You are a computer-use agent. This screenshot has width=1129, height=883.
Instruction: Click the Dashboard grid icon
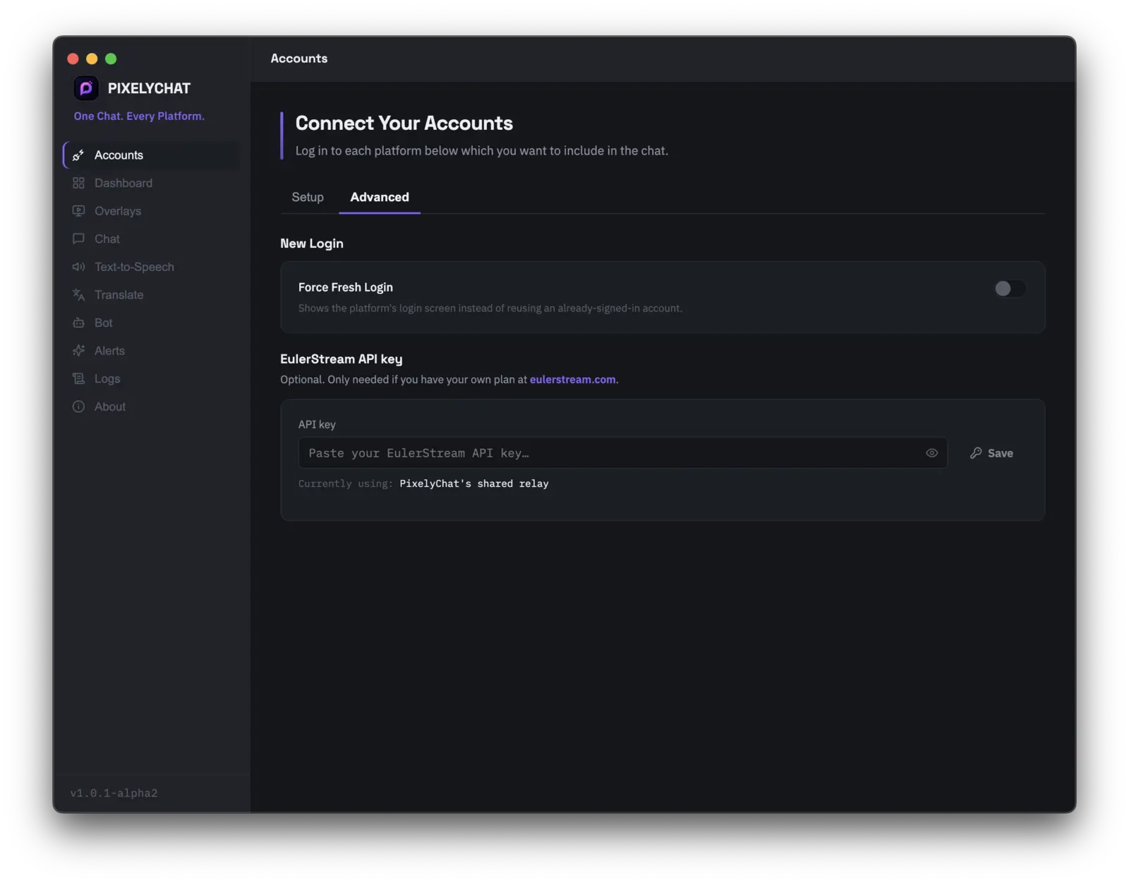(x=78, y=183)
